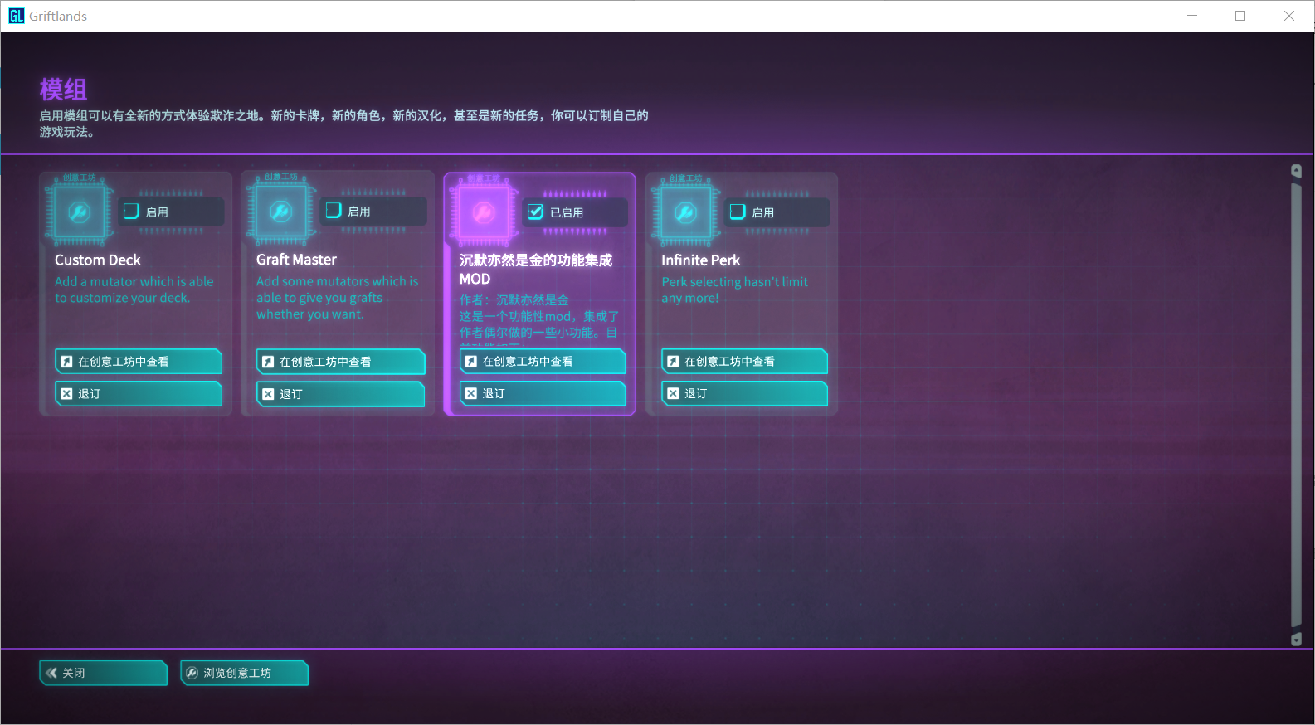Select the Graft Master title text
The height and width of the screenshot is (725, 1315).
[296, 260]
